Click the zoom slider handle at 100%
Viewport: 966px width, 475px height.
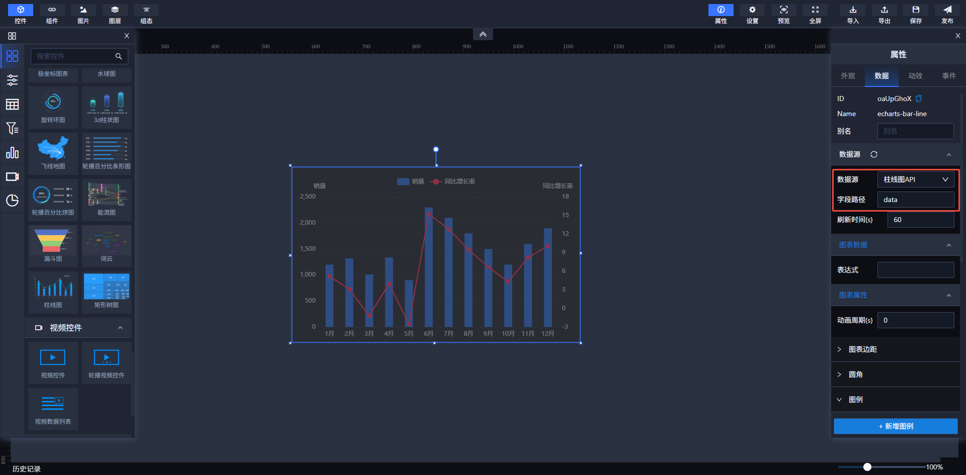[x=867, y=467]
